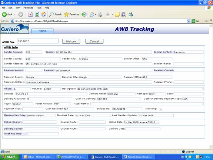
Task: Click the Cash on Delivery value field
Action: [119, 99]
